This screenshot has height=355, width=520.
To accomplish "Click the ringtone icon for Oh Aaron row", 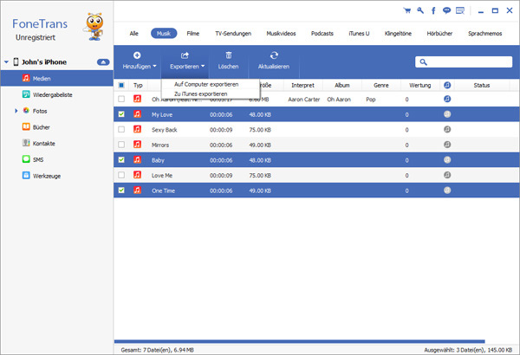I will [447, 99].
